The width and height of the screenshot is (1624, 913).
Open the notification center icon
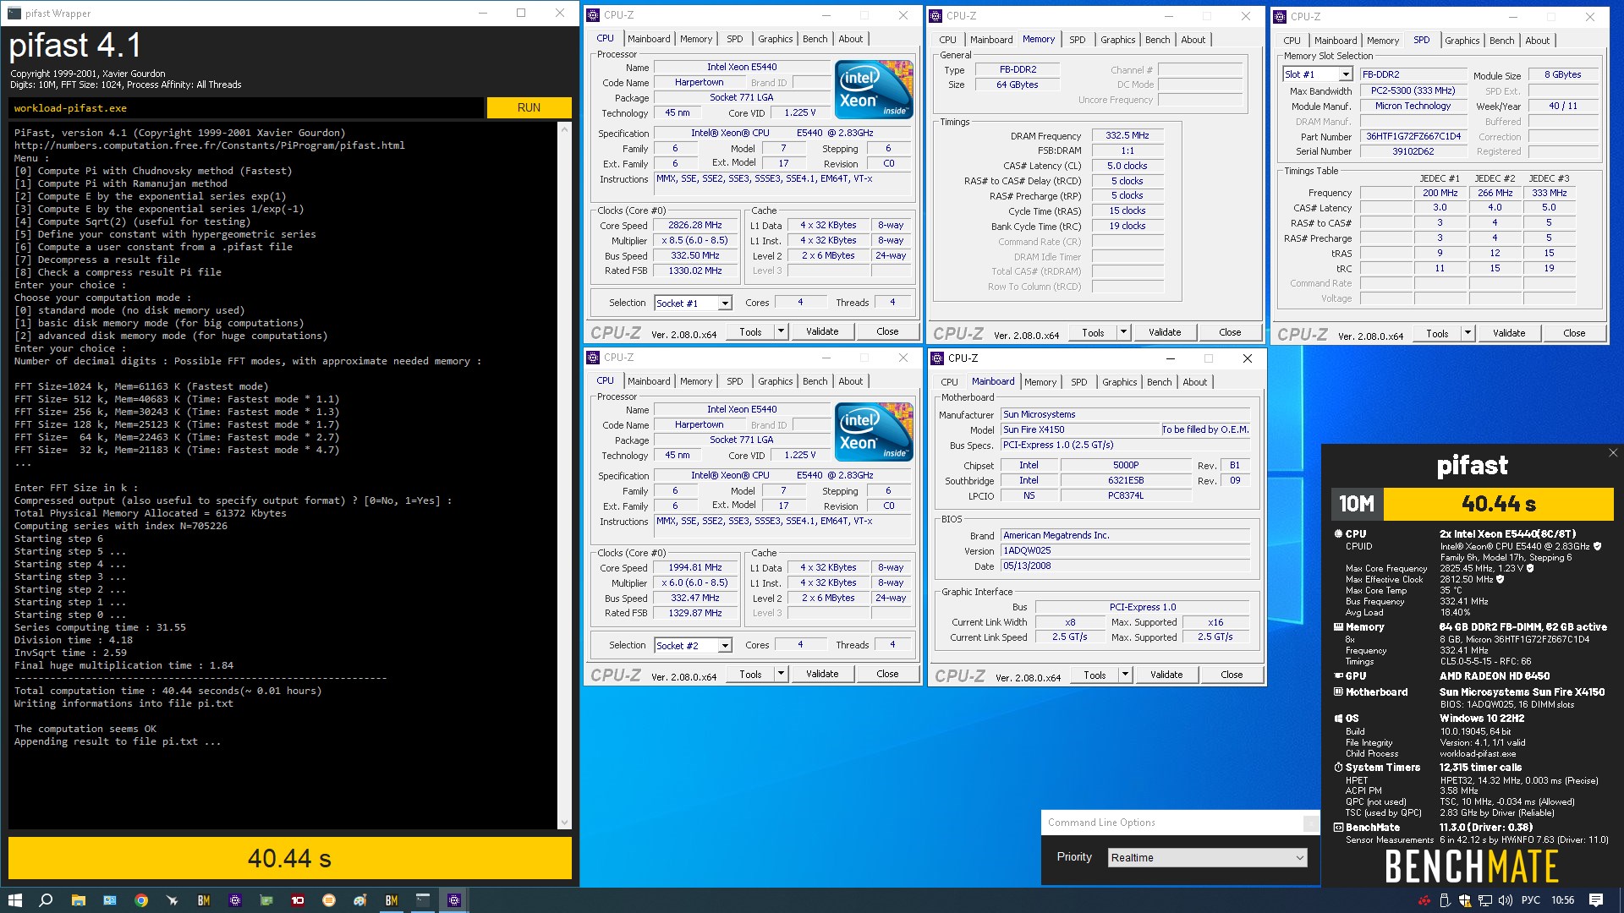[1596, 900]
